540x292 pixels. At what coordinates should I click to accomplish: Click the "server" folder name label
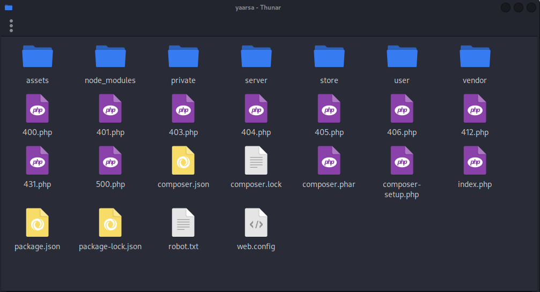[x=256, y=80]
